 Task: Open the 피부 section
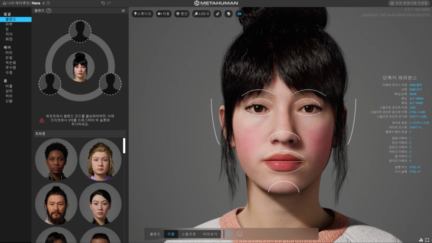(x=9, y=25)
